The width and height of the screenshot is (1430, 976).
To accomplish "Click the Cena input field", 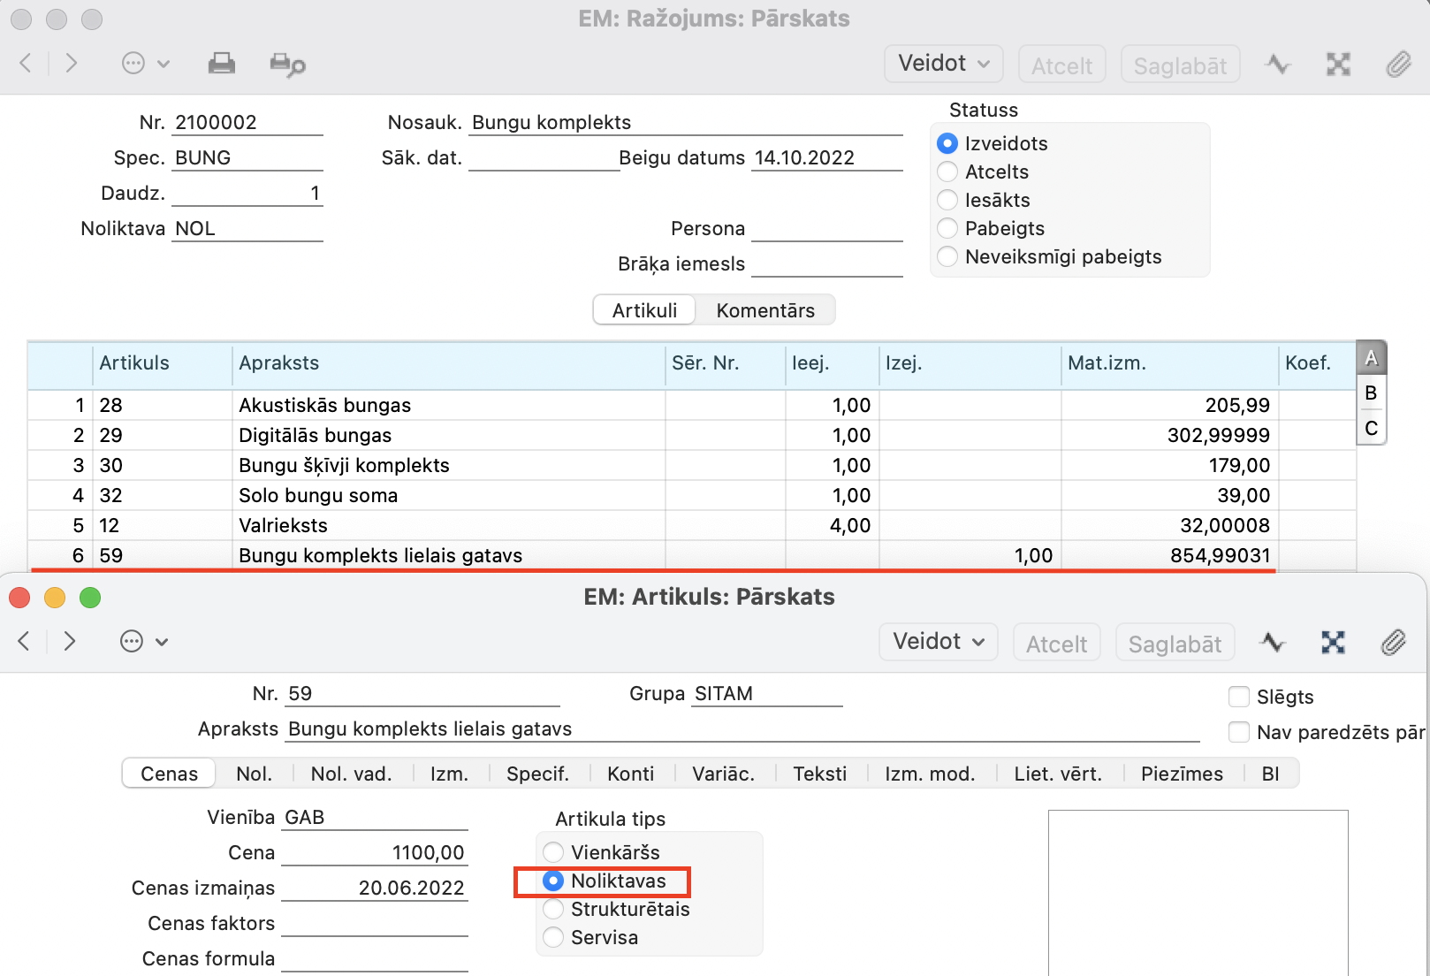I will click(375, 852).
